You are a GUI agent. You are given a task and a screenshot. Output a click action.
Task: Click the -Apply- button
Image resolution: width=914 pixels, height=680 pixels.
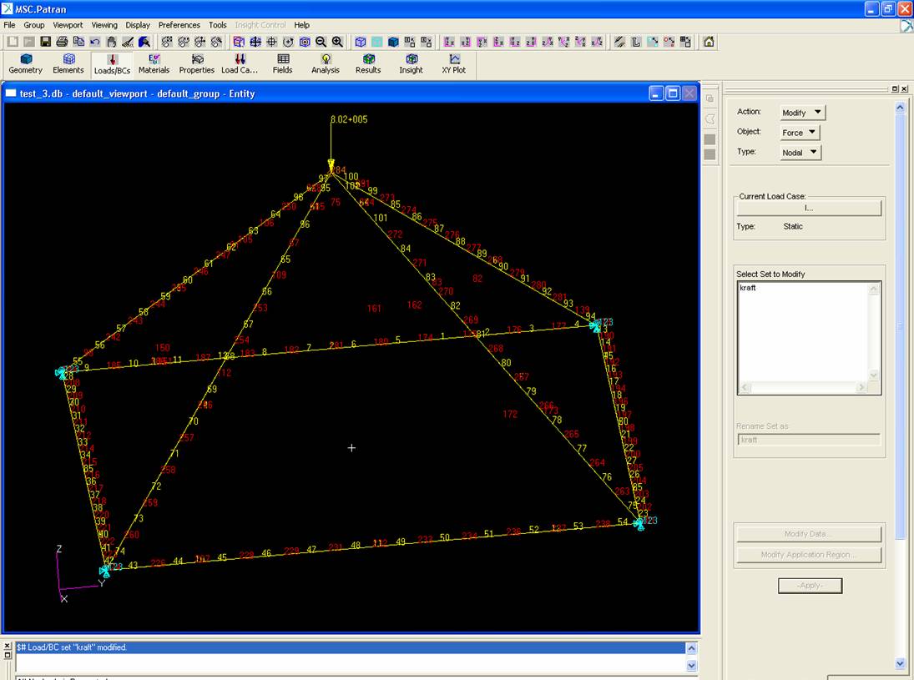point(810,586)
